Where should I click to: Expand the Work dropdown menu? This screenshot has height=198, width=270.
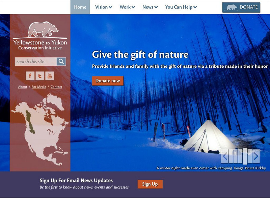tap(127, 7)
